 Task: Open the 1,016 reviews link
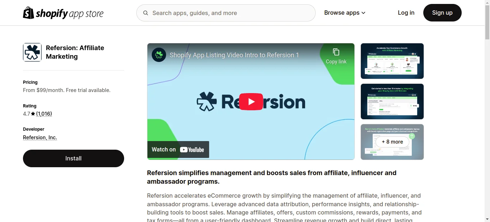click(44, 114)
